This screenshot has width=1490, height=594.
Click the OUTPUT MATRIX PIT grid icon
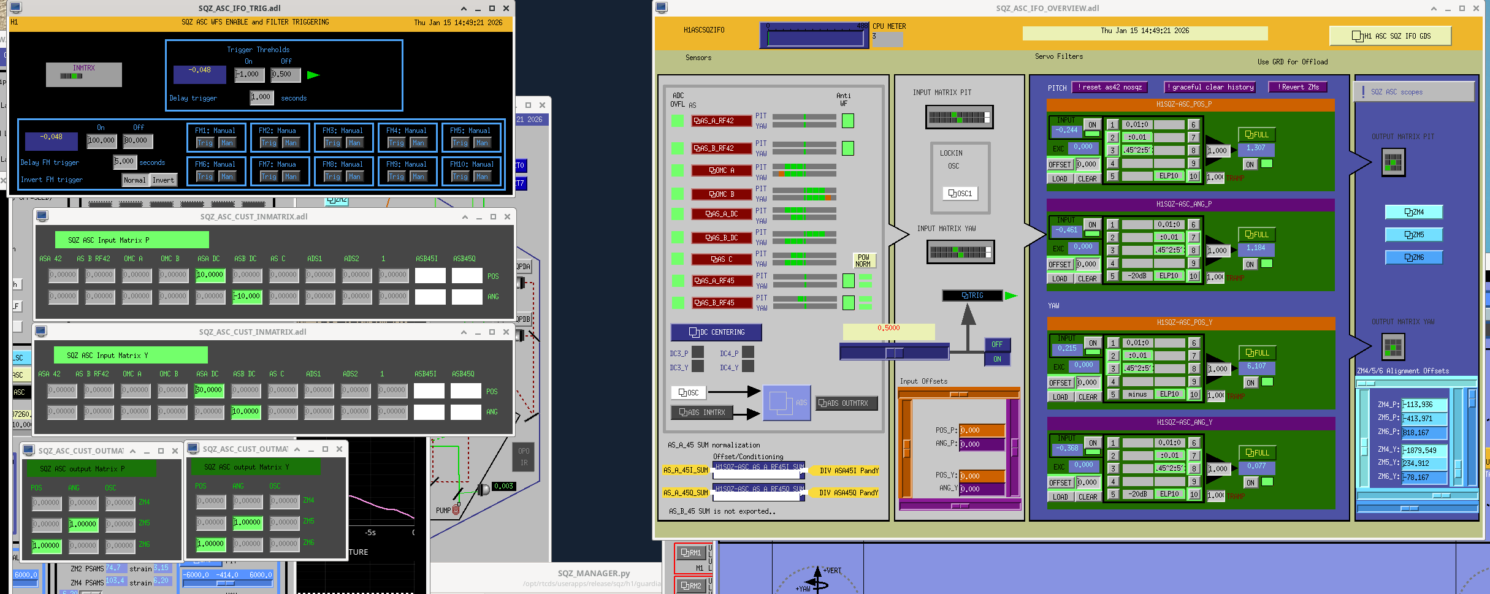(1393, 162)
